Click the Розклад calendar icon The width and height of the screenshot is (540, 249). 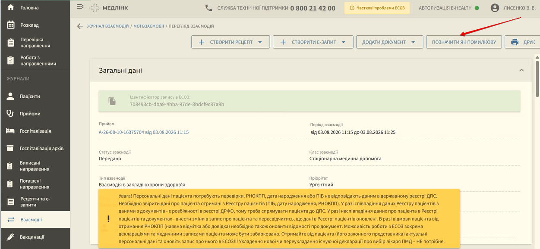click(11, 25)
